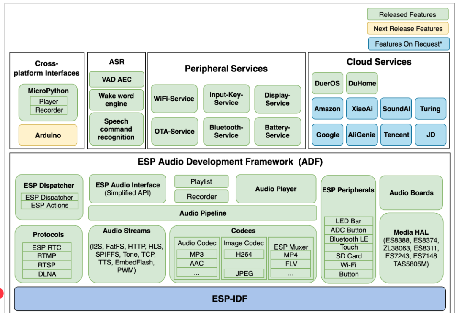456x313 pixels.
Task: Select the ADC Button peripheral row
Action: 348,230
